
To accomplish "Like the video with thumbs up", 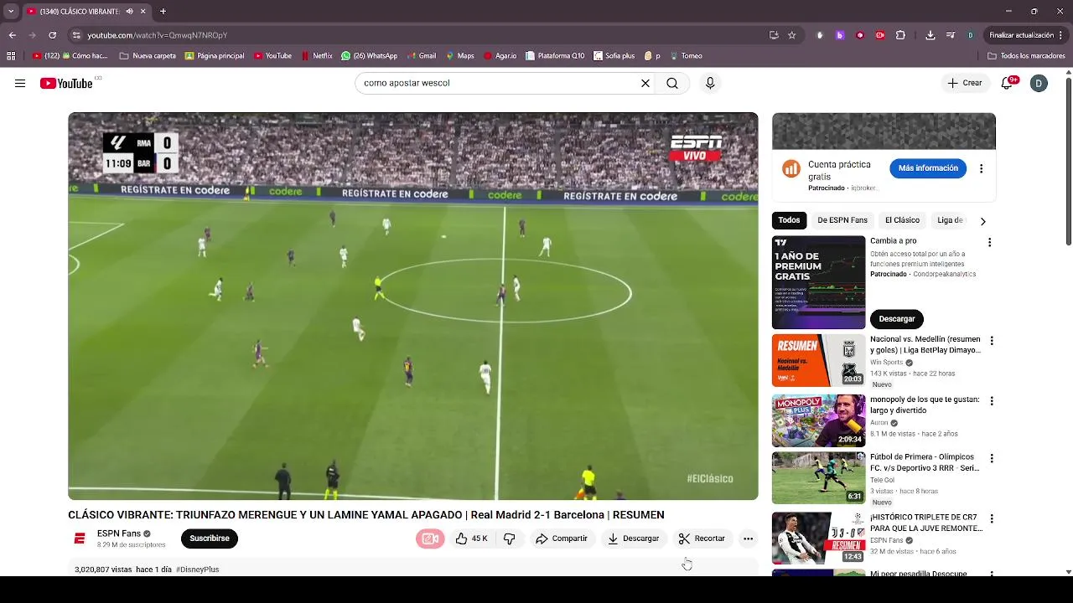I will (471, 539).
